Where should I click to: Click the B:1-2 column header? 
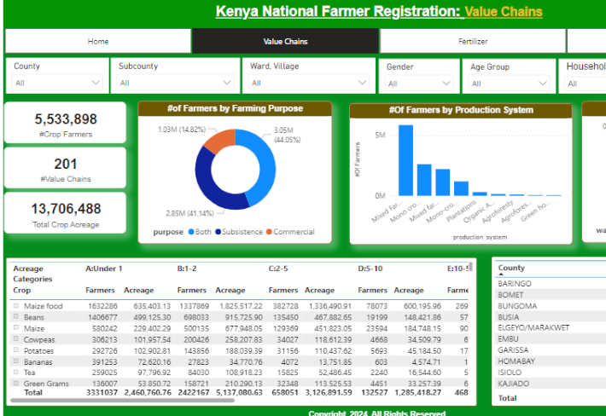(187, 269)
